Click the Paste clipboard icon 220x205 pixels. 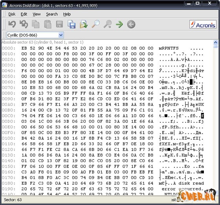click(48, 24)
